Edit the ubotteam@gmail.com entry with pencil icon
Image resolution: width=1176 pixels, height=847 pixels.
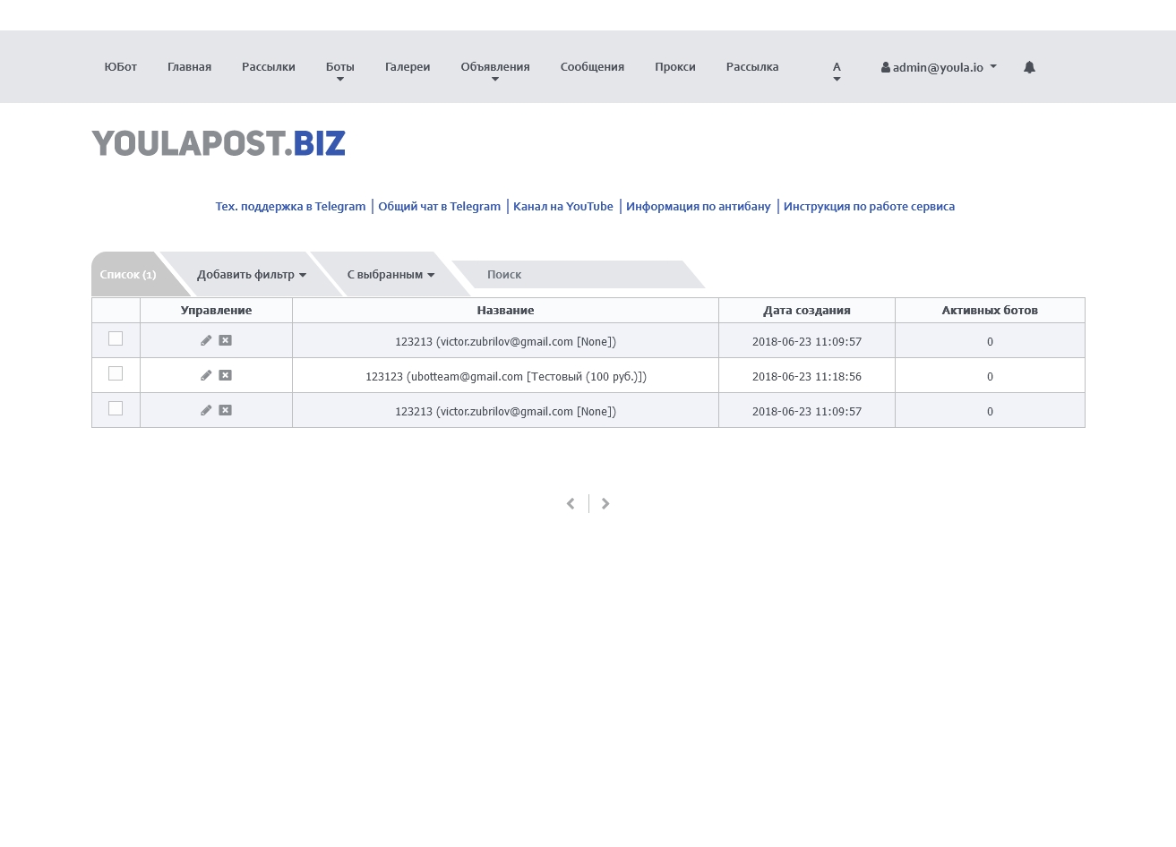point(206,375)
